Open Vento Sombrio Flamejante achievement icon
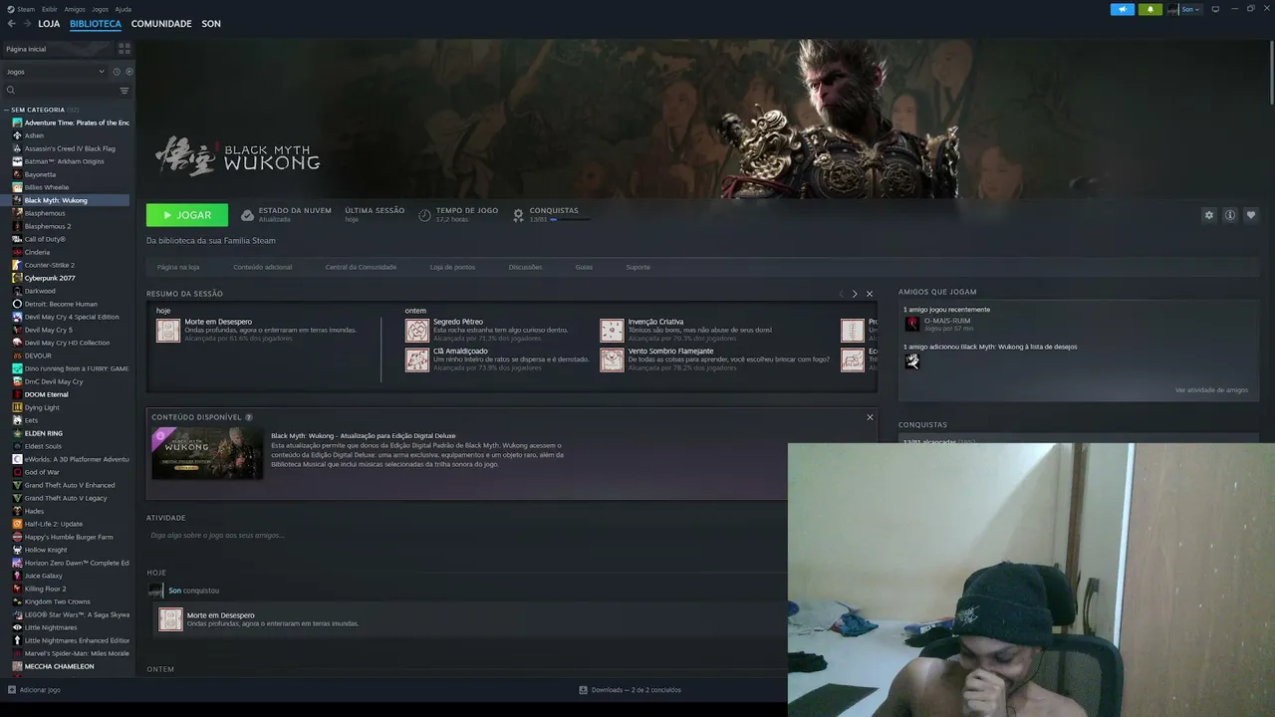The image size is (1275, 717). 612,359
